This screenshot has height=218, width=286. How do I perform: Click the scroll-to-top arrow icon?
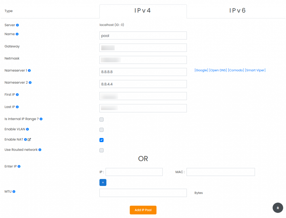click(278, 208)
